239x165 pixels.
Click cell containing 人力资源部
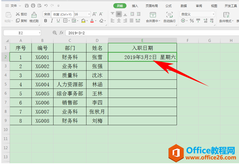pos(70,84)
